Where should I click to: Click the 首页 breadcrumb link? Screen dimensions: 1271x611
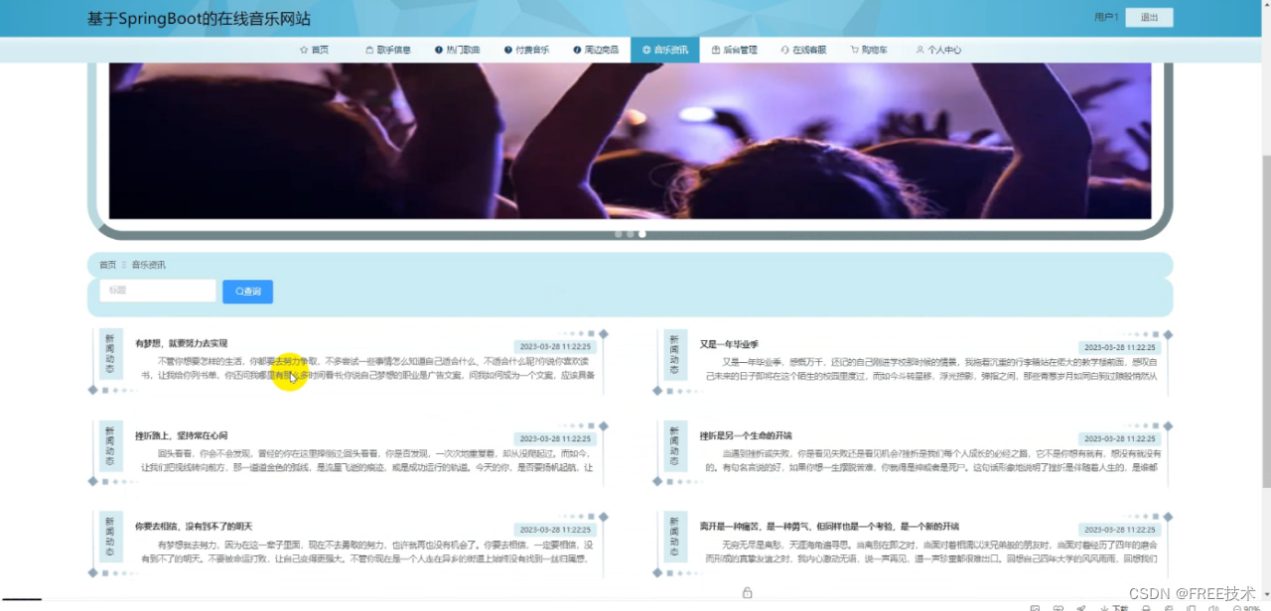tap(107, 265)
